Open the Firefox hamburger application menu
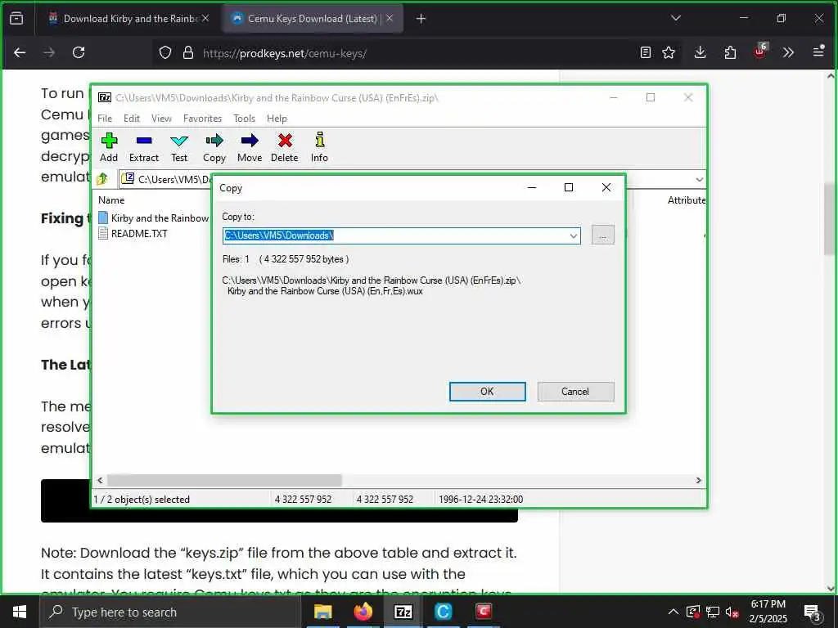This screenshot has height=628, width=838. (818, 52)
